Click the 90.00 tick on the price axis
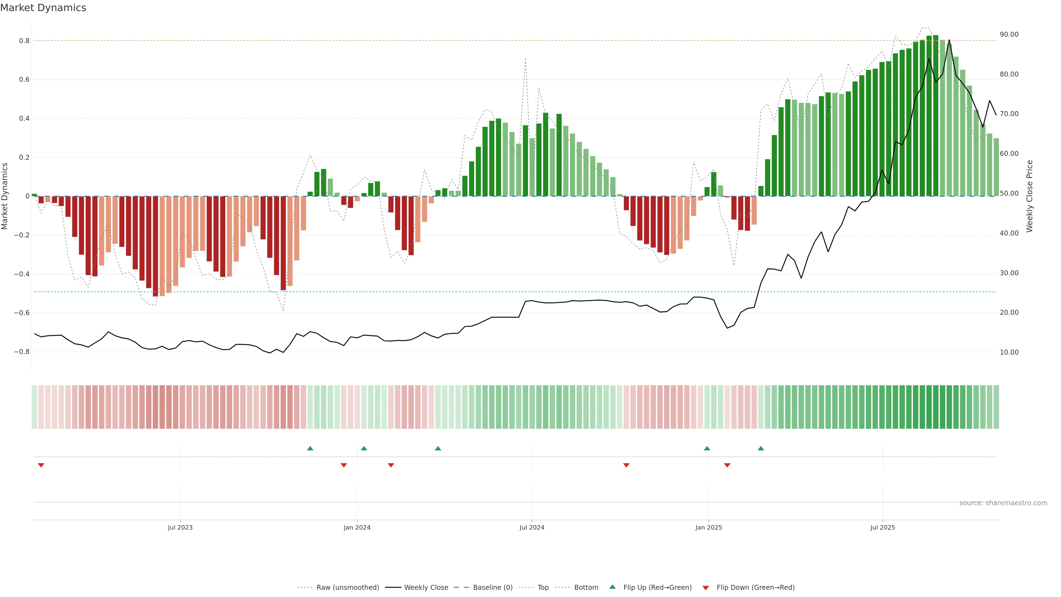Image resolution: width=1061 pixels, height=597 pixels. [x=1009, y=35]
